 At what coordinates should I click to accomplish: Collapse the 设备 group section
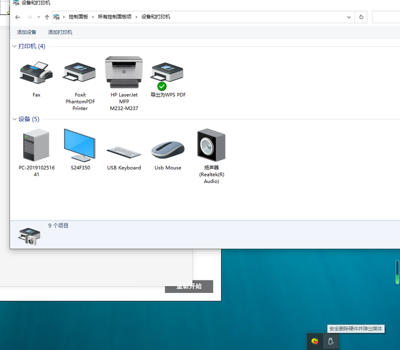[14, 119]
